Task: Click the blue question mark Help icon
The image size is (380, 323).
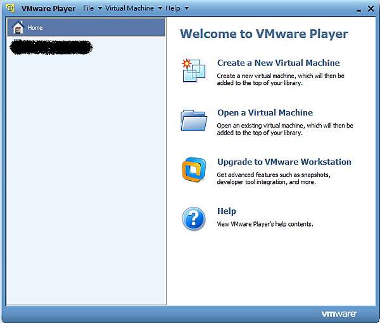Action: (x=194, y=218)
